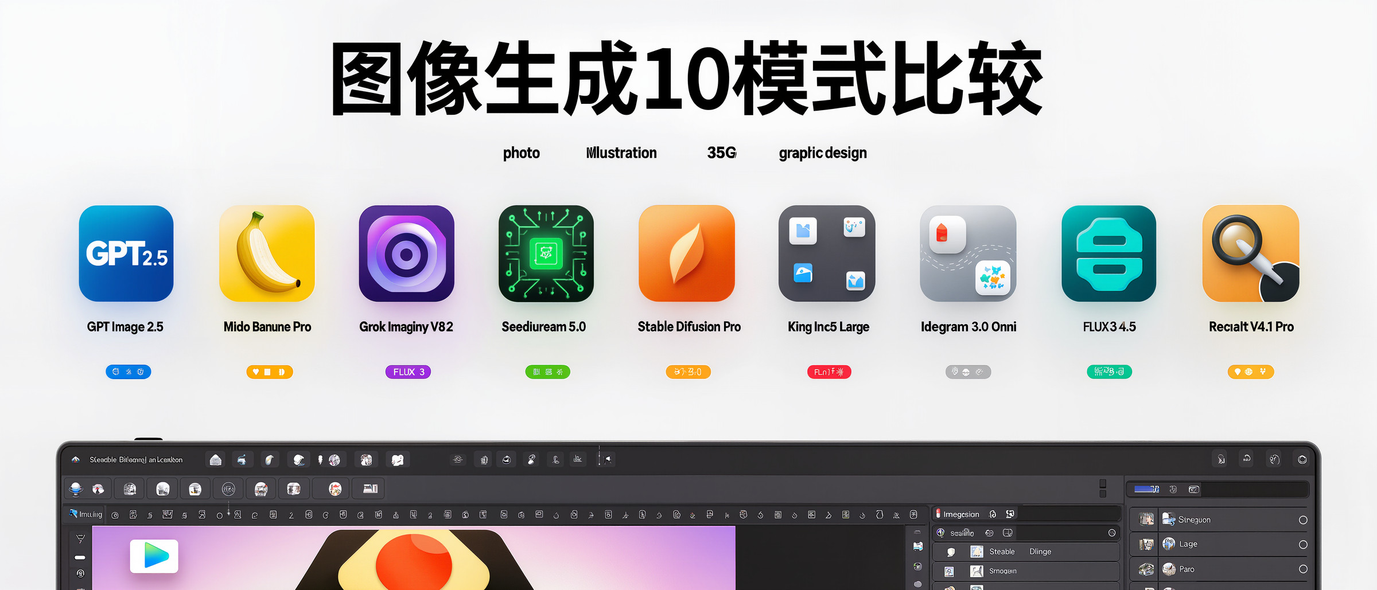Open the Recıalt V4.1 Pro magnifier icon

click(x=1251, y=253)
